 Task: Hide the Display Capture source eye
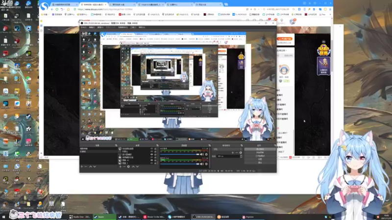point(151,154)
